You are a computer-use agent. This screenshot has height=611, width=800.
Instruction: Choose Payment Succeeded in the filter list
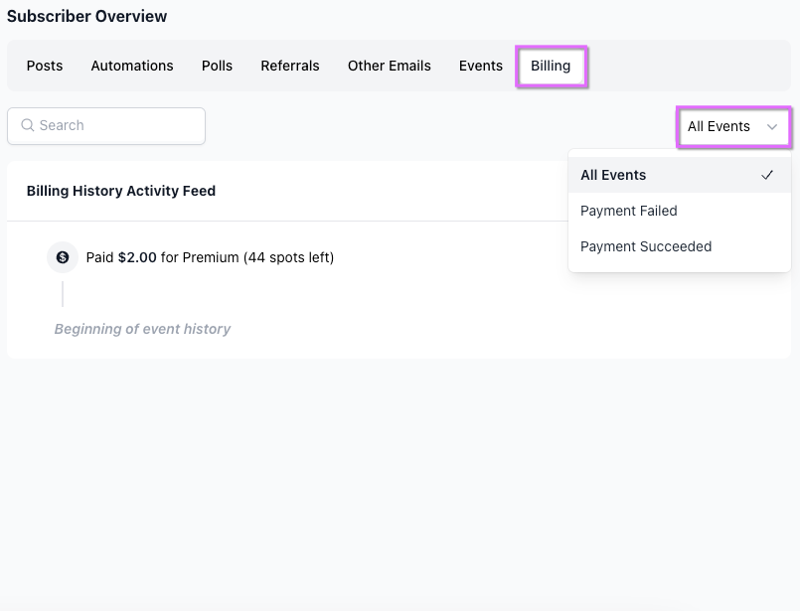coord(646,246)
